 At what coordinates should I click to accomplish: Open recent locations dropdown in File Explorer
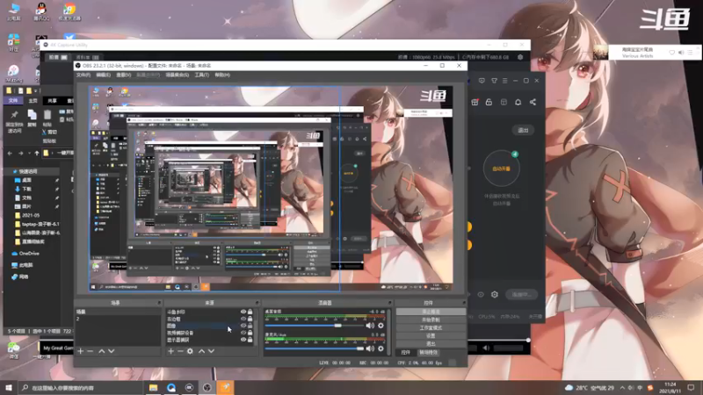(30, 153)
